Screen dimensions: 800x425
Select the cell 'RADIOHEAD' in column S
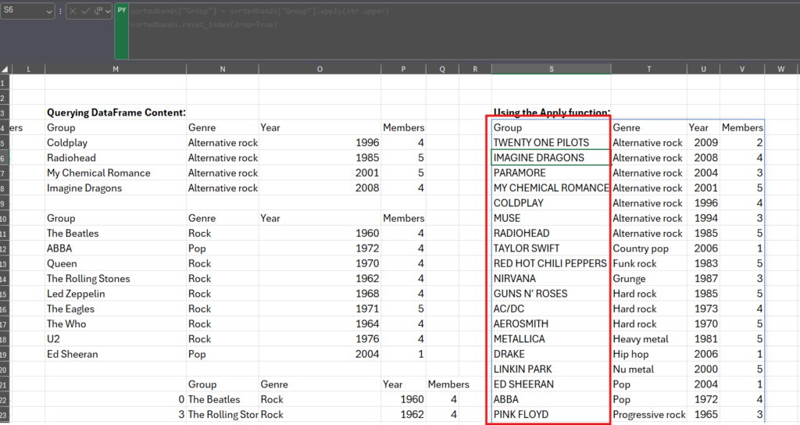coord(551,233)
